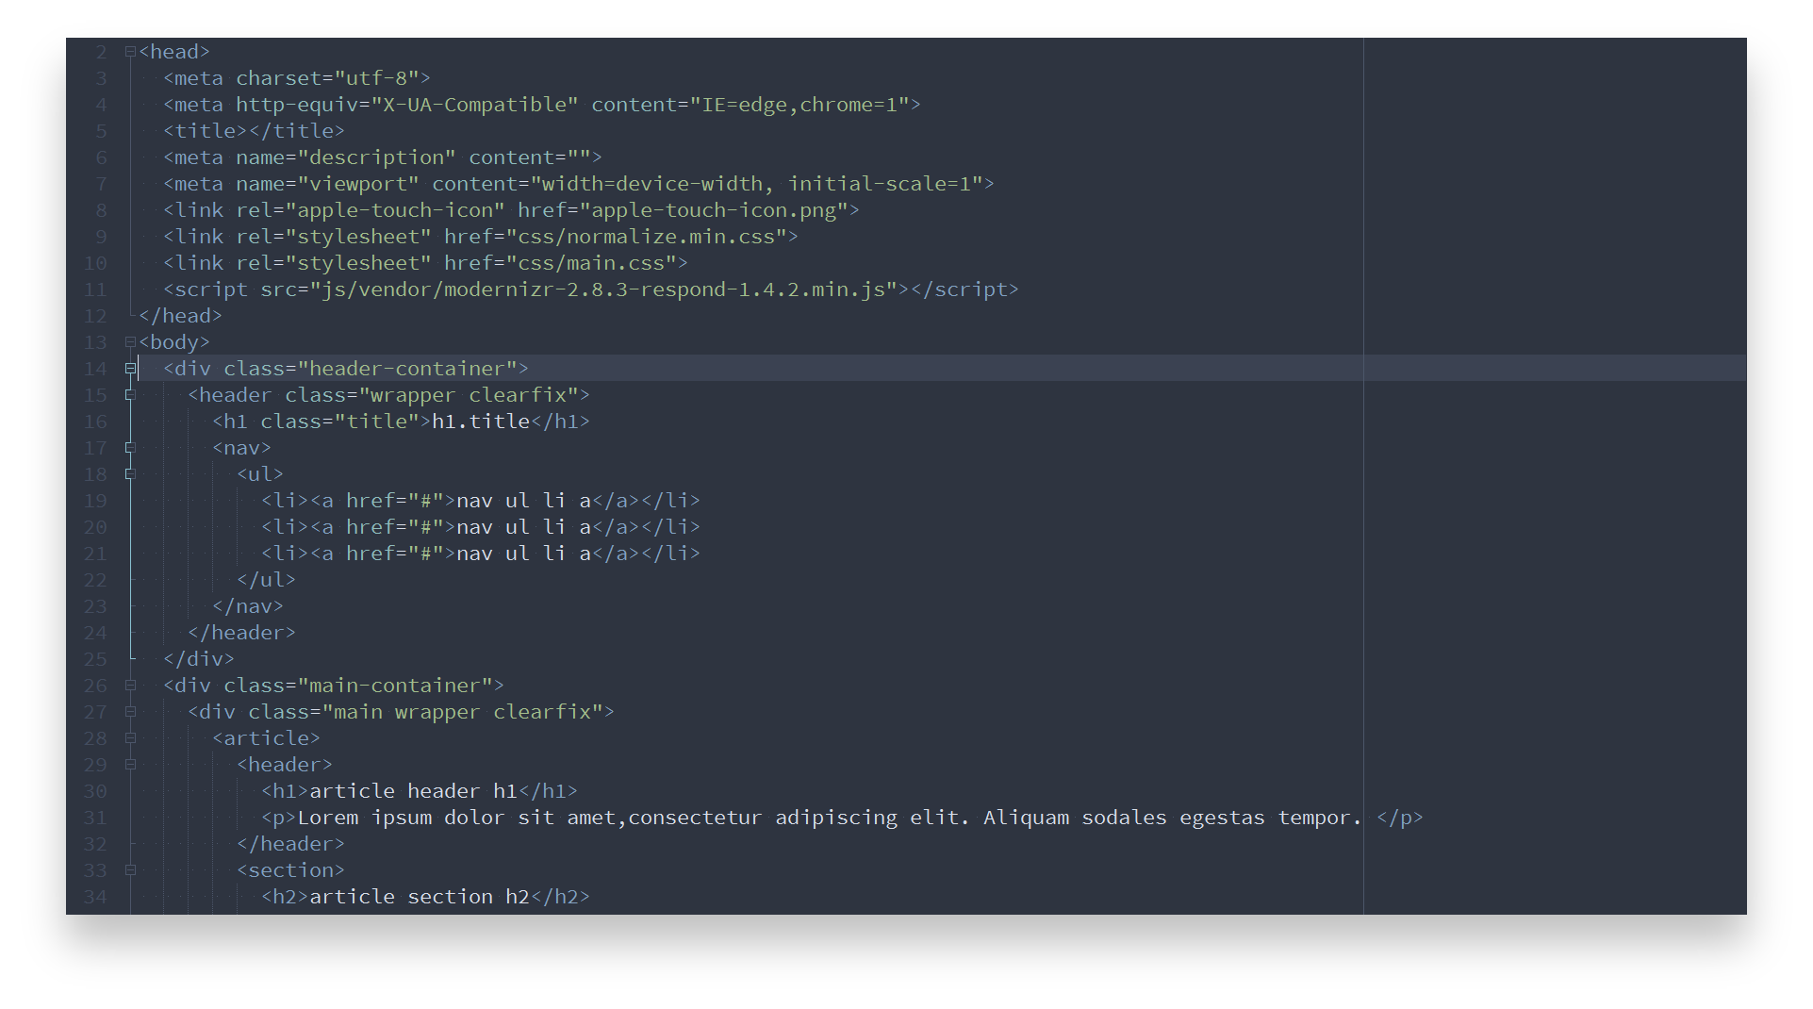
Task: Click "nav ul li a" text on line 21
Action: (x=524, y=554)
